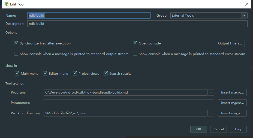253x138 pixels.
Task: Click the Working directory field
Action: point(125,113)
